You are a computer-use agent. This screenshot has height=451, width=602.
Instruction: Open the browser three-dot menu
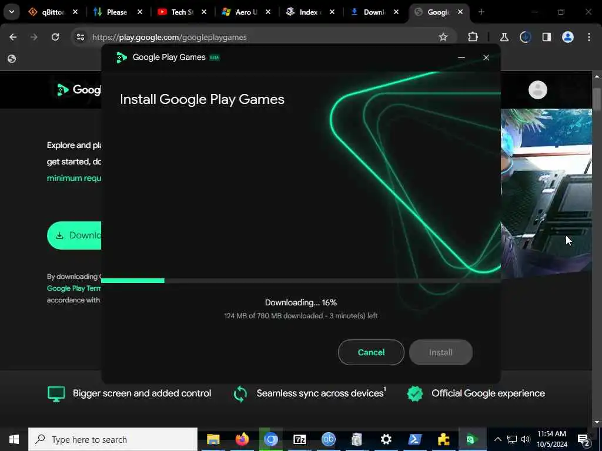(589, 37)
